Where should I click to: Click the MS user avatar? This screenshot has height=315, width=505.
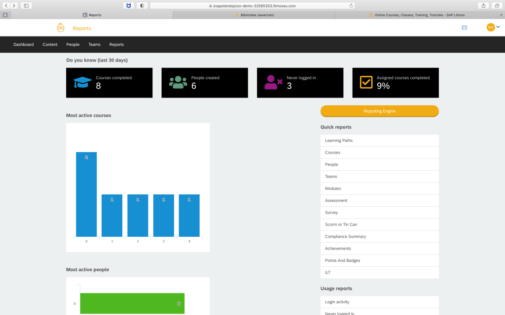click(x=491, y=28)
